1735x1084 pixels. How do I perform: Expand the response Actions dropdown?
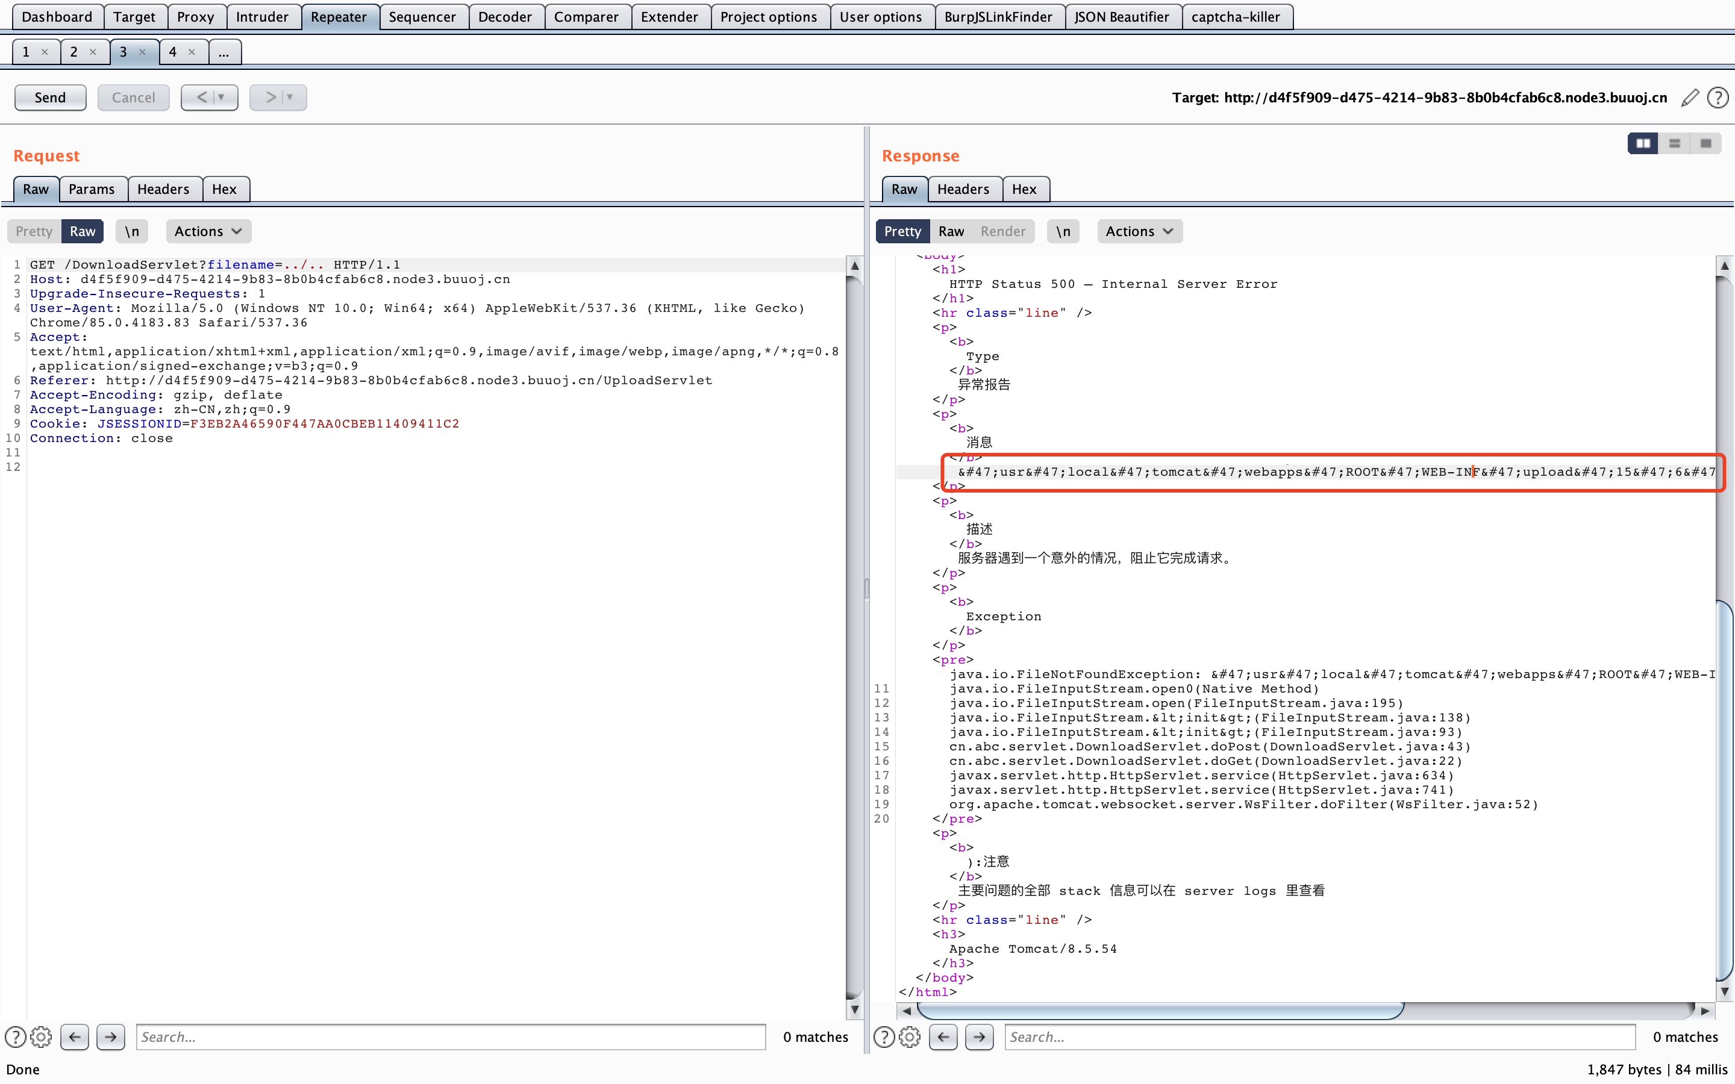click(x=1139, y=231)
